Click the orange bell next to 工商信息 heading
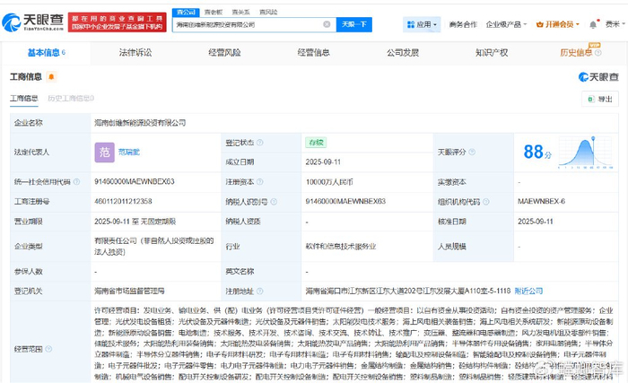 (x=51, y=76)
